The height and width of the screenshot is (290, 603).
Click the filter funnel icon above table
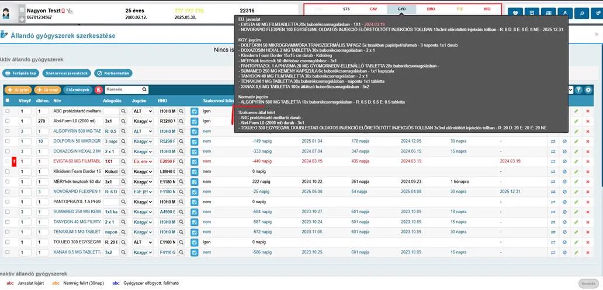(x=578, y=90)
